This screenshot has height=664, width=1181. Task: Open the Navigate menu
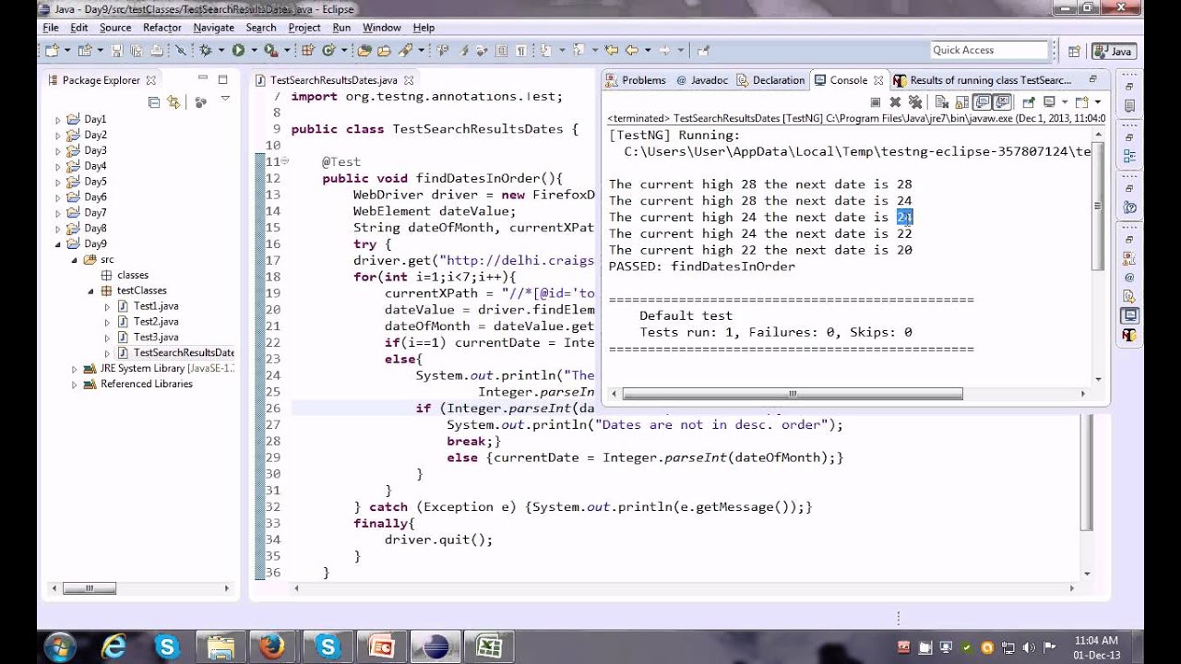pyautogui.click(x=213, y=28)
